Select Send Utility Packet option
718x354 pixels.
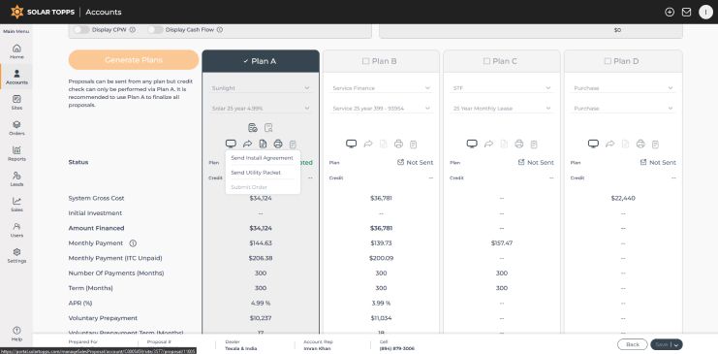click(256, 173)
